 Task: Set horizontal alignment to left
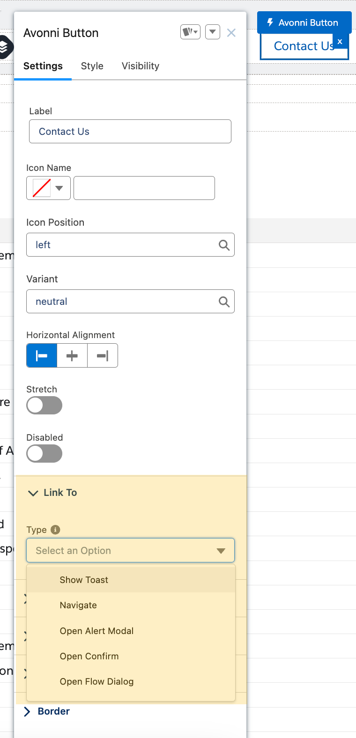(42, 356)
